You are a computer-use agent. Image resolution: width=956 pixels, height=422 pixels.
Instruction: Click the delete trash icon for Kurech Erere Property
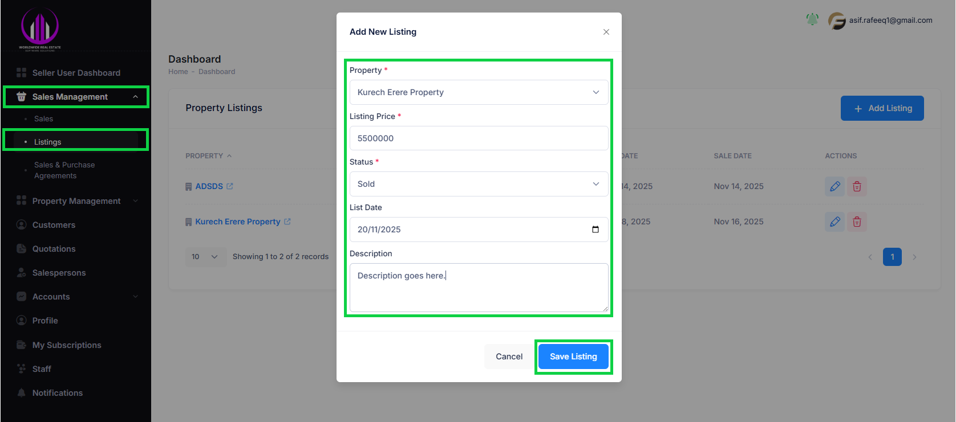(857, 222)
